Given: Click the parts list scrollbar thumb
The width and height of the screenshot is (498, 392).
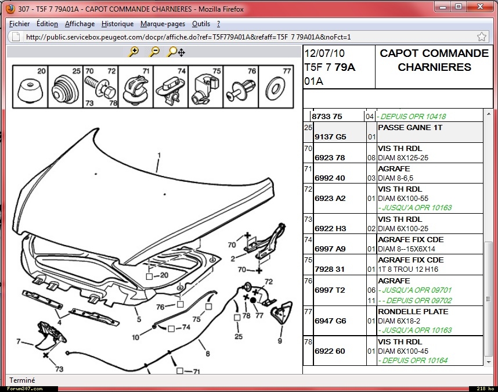Looking at the screenshot, I should pos(489,299).
